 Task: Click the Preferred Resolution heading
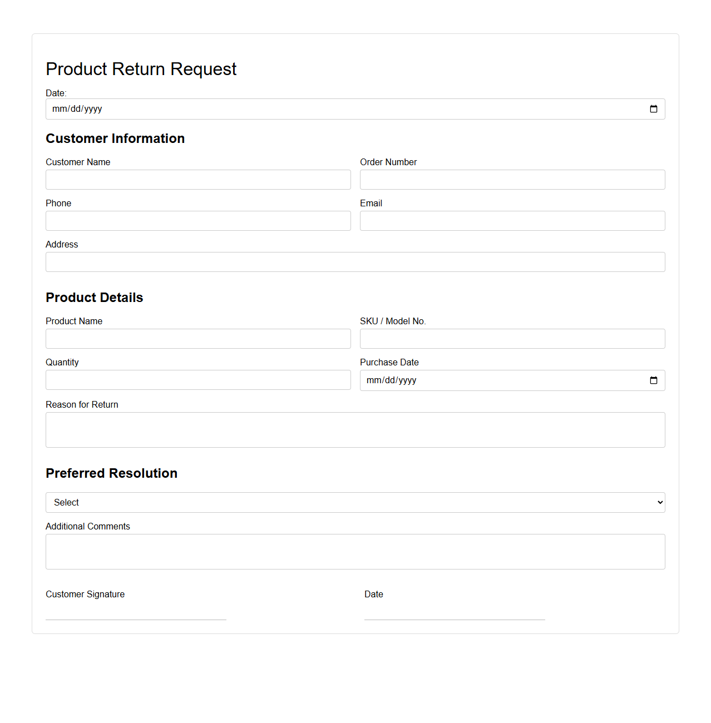[111, 473]
